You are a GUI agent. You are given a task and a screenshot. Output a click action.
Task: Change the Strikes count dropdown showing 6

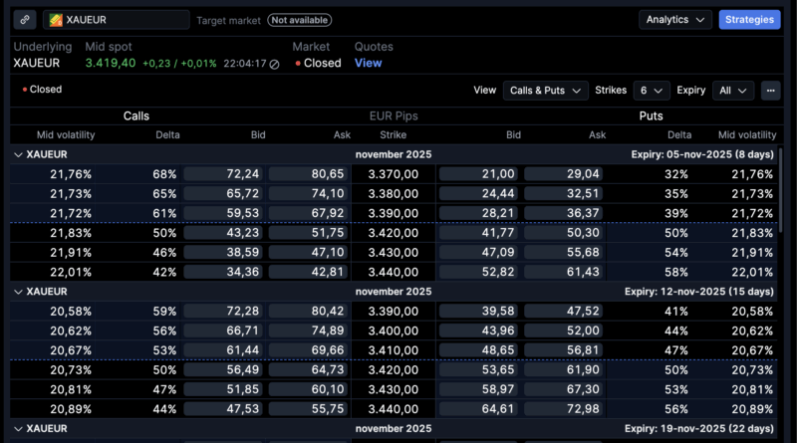(654, 91)
